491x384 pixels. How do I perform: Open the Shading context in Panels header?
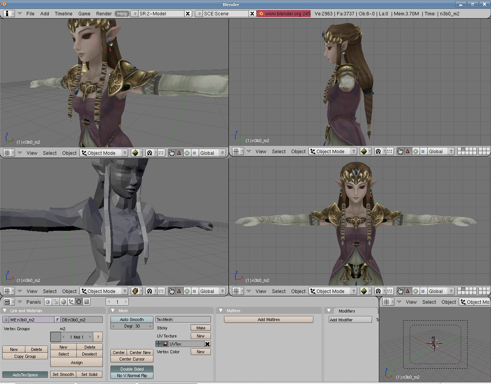click(x=63, y=302)
